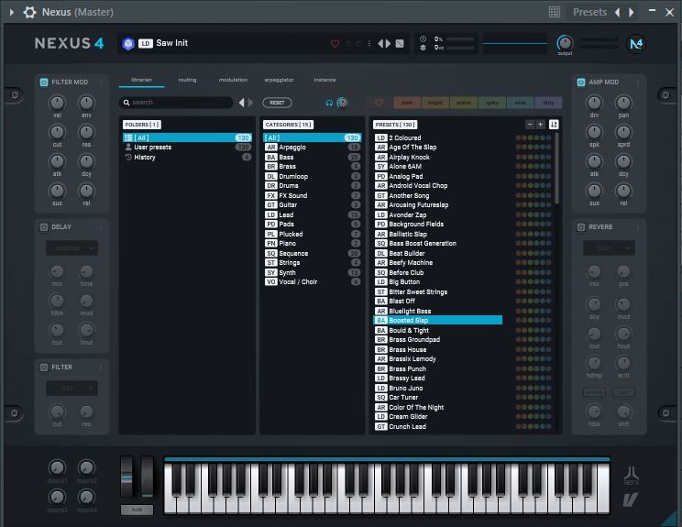Enable the Filter effect section
This screenshot has height=527, width=682.
pyautogui.click(x=44, y=368)
